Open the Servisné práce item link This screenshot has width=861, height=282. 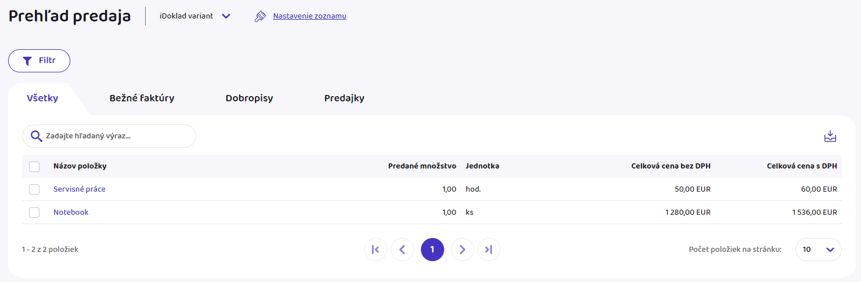pos(80,189)
